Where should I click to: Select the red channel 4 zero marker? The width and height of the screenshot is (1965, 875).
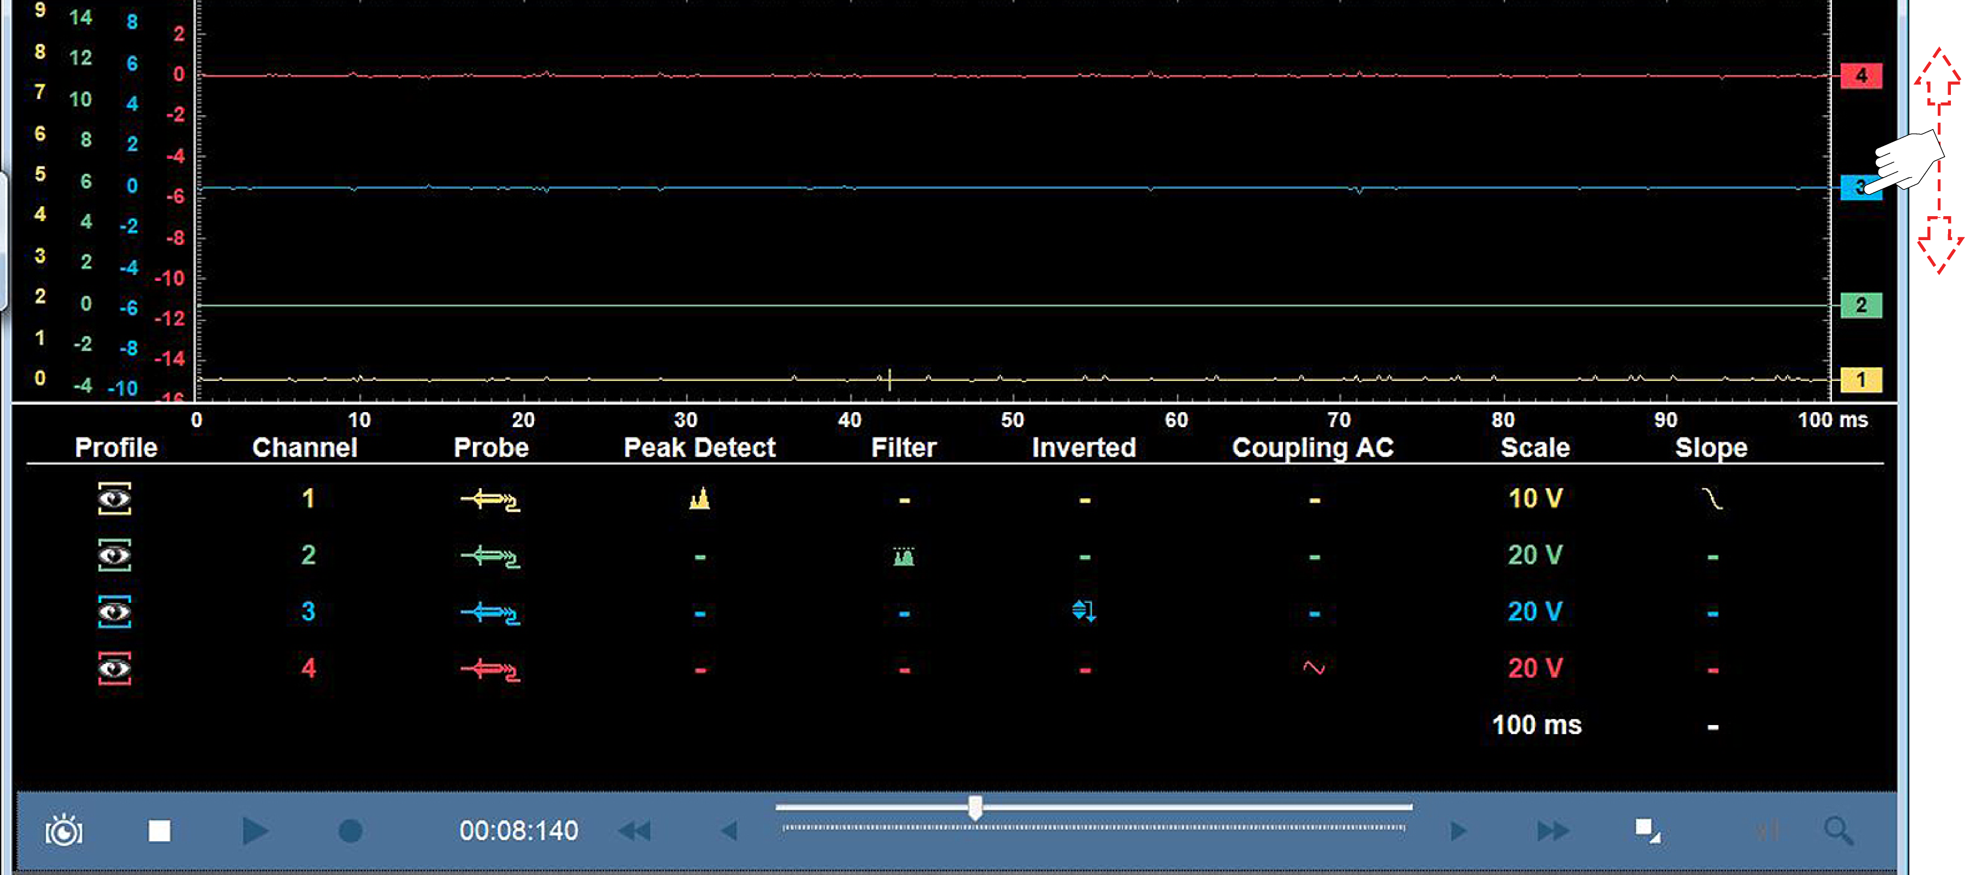point(1861,76)
